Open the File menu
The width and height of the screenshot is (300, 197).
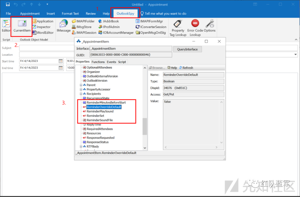8,14
